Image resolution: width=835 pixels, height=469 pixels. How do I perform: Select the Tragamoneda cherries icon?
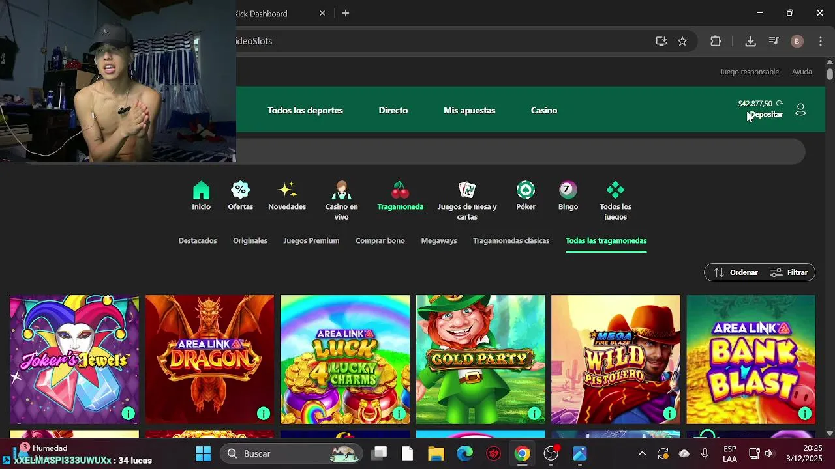tap(400, 190)
